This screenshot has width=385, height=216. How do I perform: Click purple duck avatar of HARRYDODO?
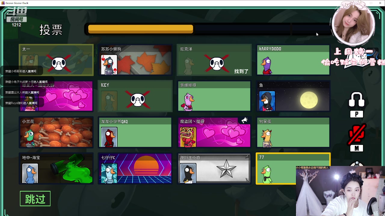point(266,65)
